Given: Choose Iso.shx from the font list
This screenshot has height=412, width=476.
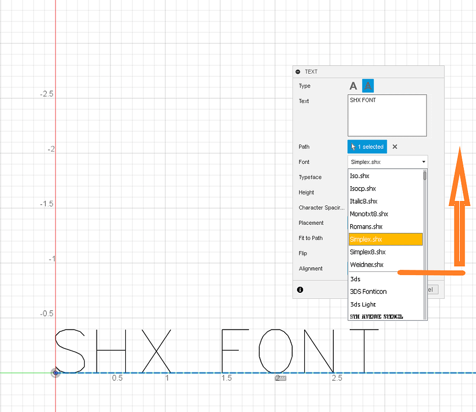Looking at the screenshot, I should [360, 176].
